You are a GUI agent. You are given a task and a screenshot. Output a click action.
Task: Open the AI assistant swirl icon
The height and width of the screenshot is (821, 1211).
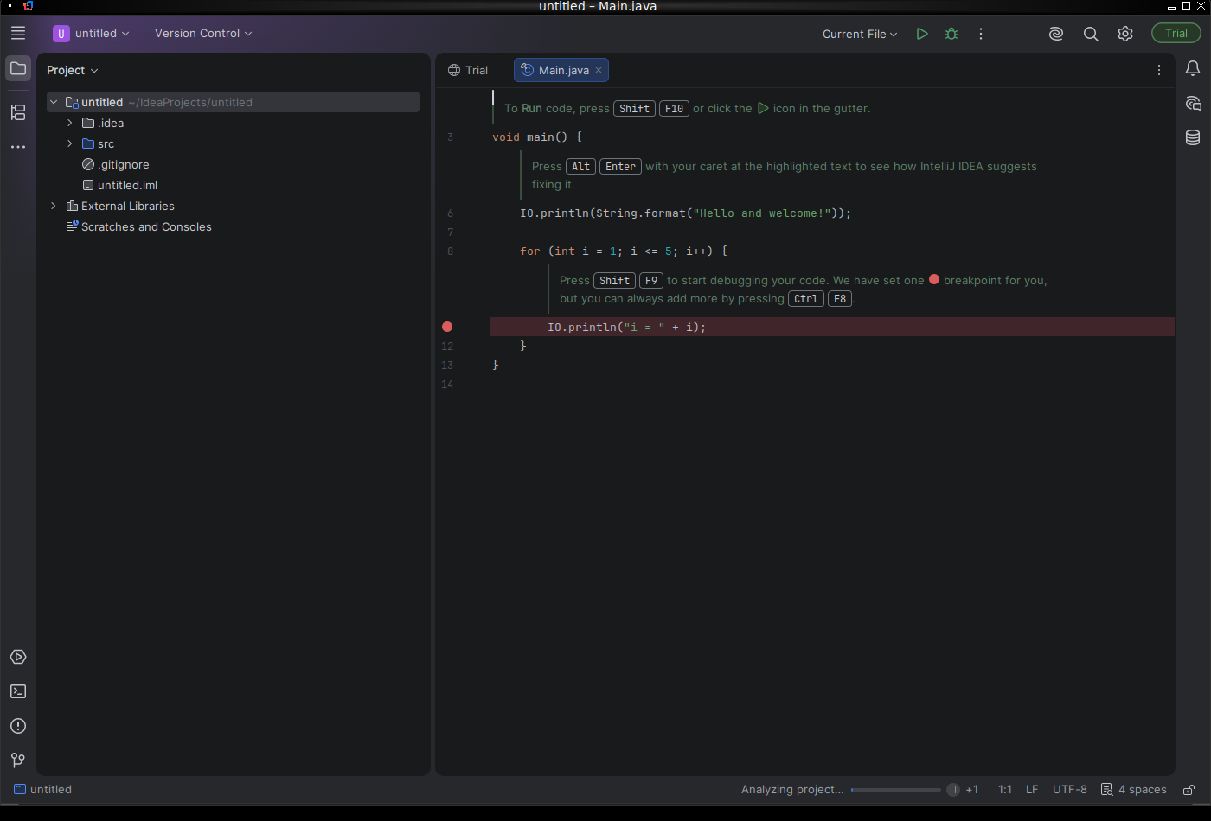tap(1056, 34)
